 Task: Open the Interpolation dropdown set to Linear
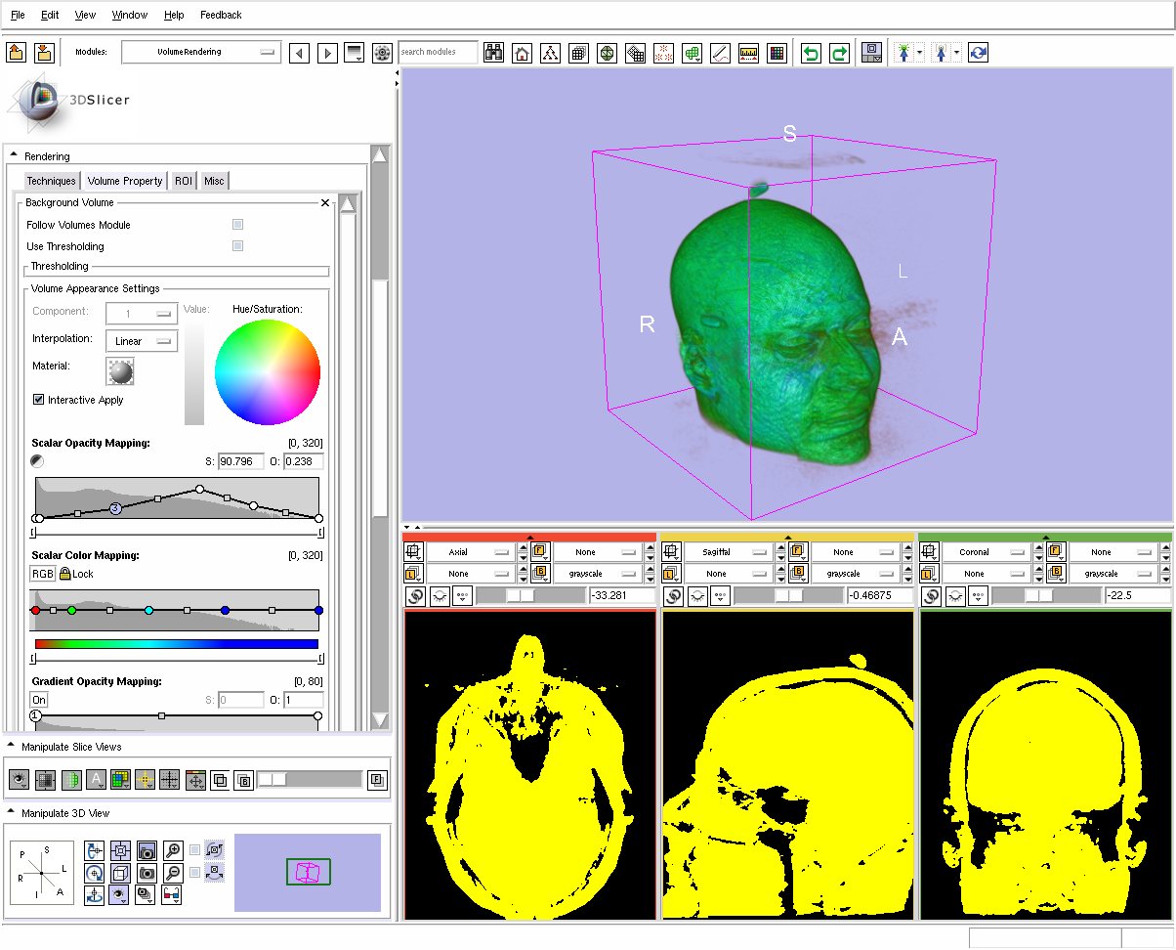(142, 341)
